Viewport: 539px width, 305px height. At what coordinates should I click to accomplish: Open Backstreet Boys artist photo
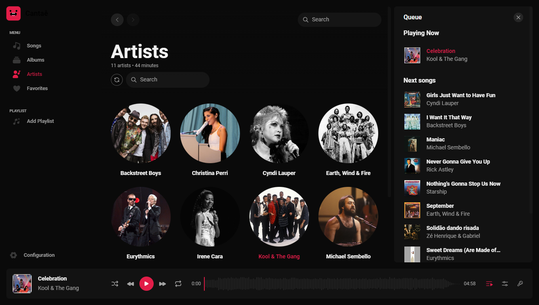pyautogui.click(x=141, y=134)
